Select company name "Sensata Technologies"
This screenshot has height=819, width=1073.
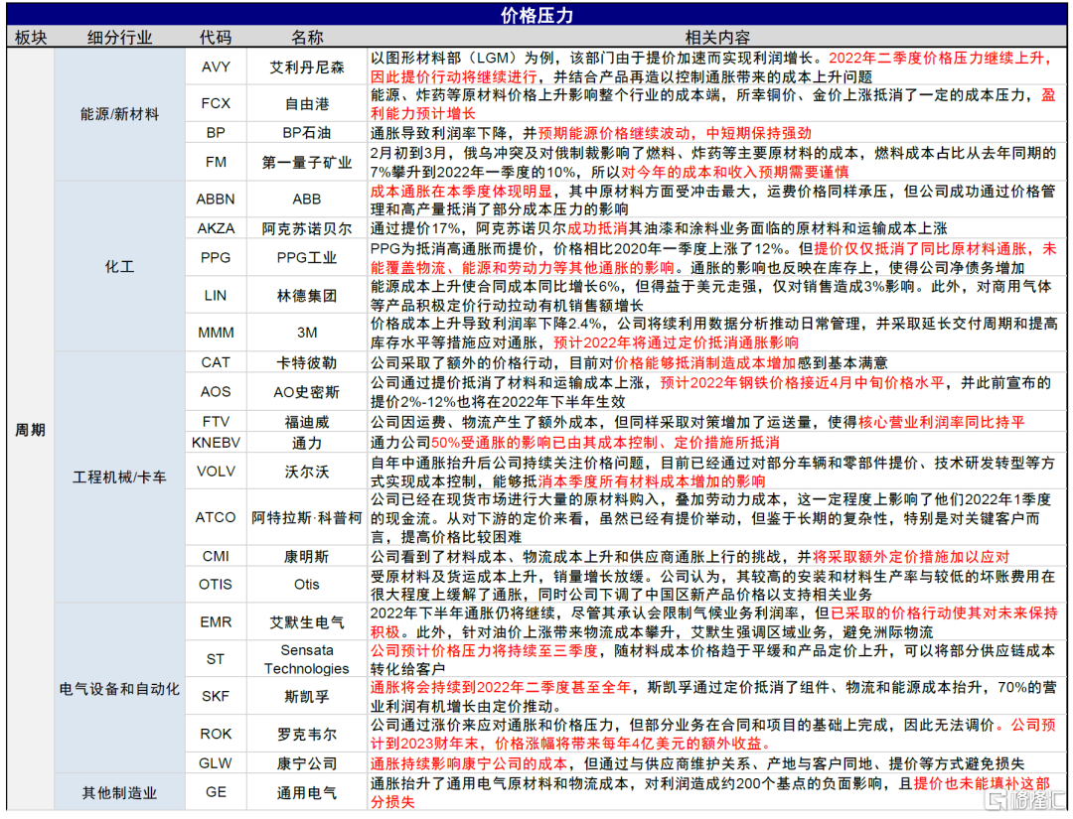tap(307, 659)
